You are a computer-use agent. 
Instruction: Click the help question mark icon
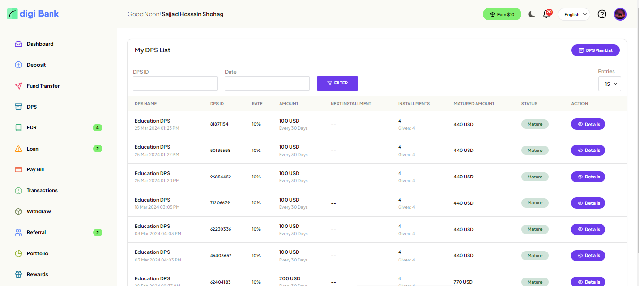[x=602, y=14]
